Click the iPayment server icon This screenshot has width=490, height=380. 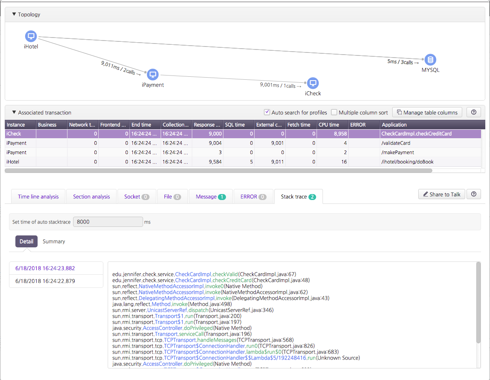click(153, 74)
